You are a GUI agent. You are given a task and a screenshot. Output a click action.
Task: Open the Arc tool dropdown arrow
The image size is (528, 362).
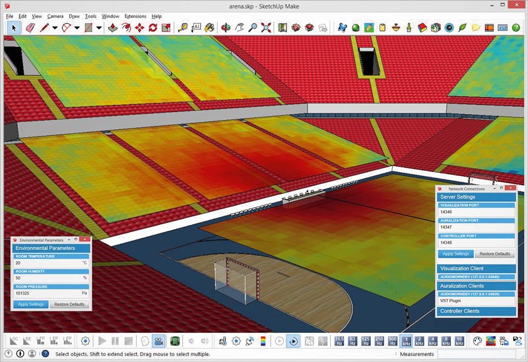(x=77, y=28)
